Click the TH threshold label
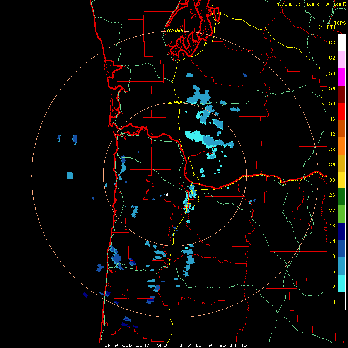The width and height of the screenshot is (348, 348). point(332,302)
